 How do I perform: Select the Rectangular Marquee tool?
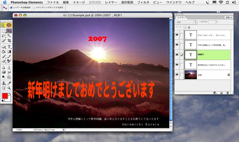[x=4, y=31]
